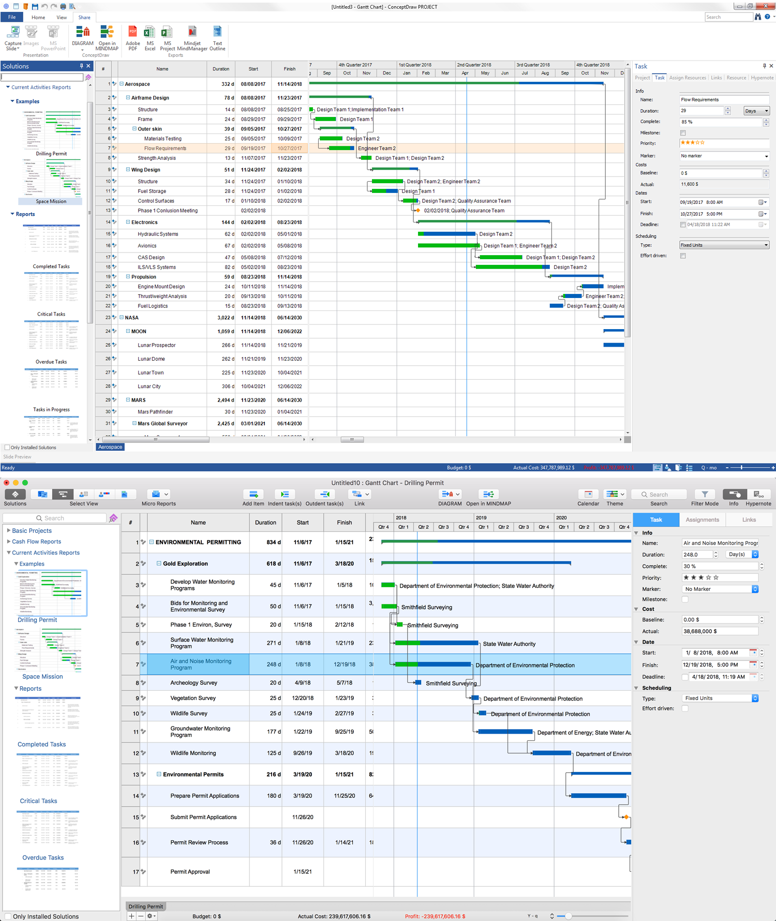Click the Add Item toolbar icon
This screenshot has height=921, width=776.
click(x=253, y=495)
